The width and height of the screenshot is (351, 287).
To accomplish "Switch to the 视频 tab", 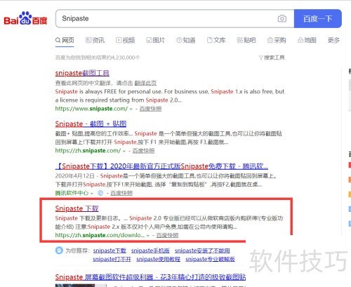I will click(126, 40).
